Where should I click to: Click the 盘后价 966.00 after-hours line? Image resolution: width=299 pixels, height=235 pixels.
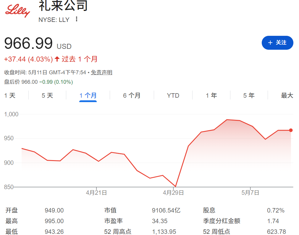coord(38,82)
